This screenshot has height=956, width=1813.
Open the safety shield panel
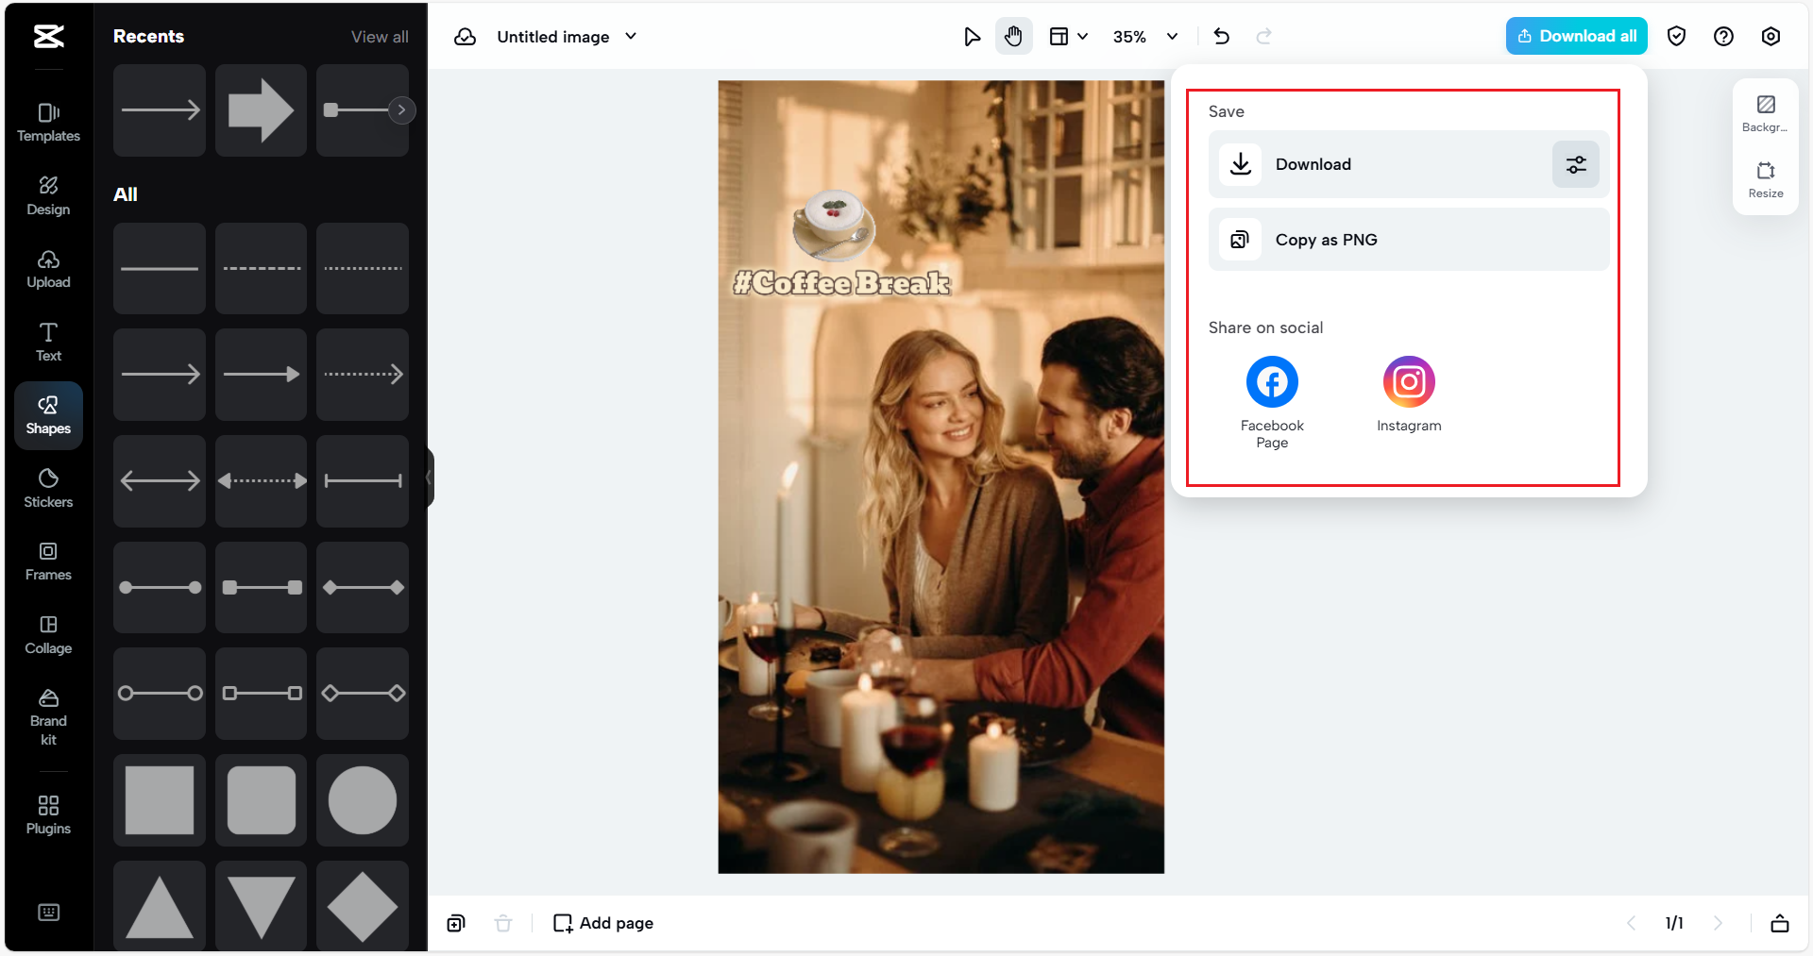pyautogui.click(x=1677, y=36)
